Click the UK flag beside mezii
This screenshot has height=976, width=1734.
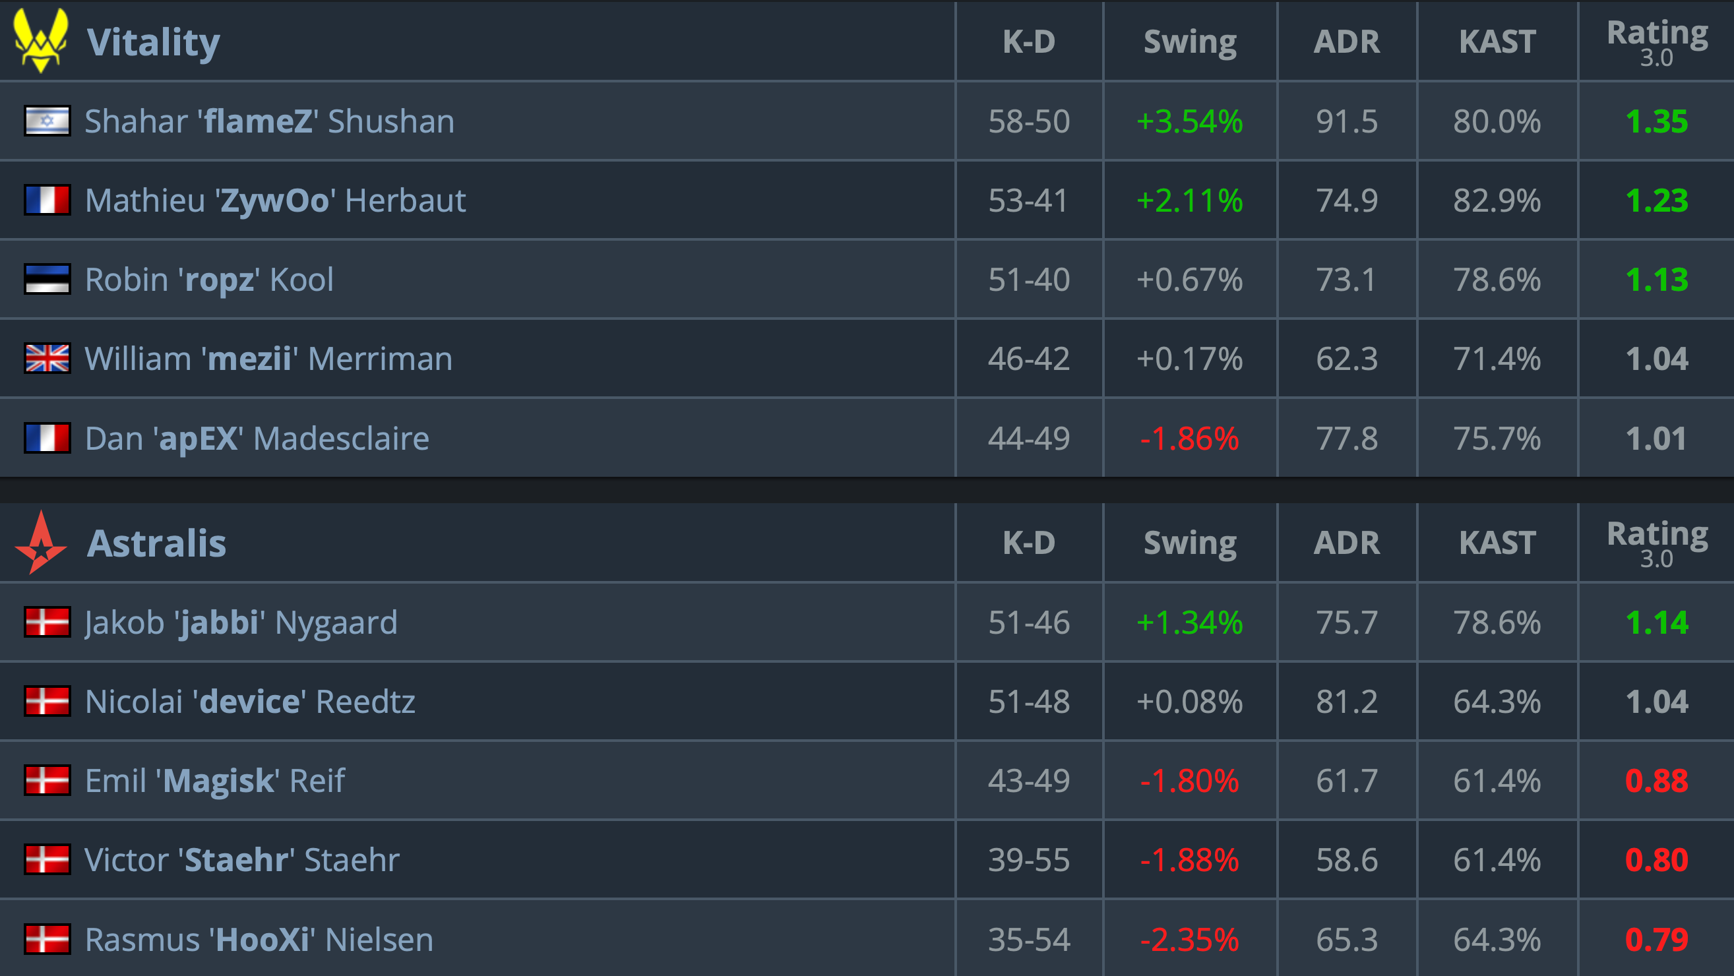pos(47,359)
